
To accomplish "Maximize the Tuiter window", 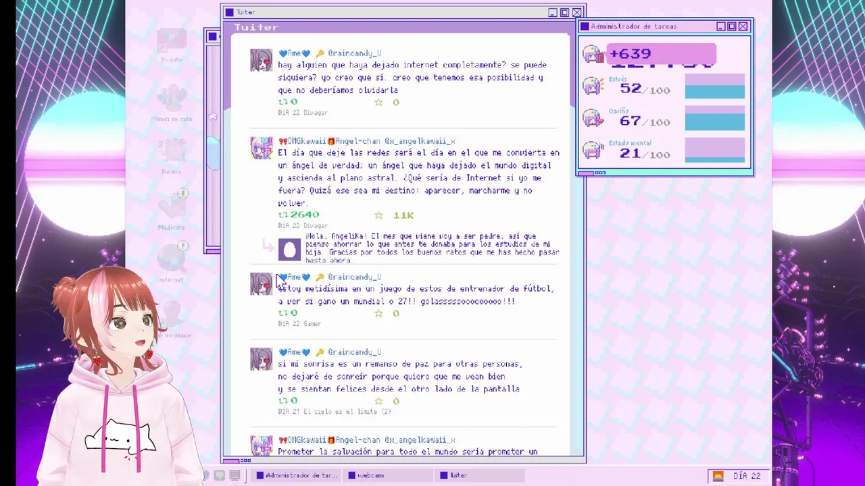I will (564, 12).
